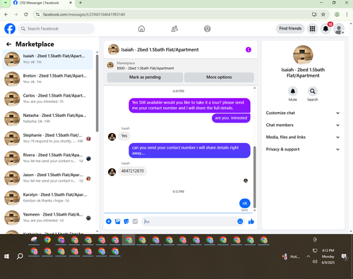Open the Jason conversation in list

point(47,178)
